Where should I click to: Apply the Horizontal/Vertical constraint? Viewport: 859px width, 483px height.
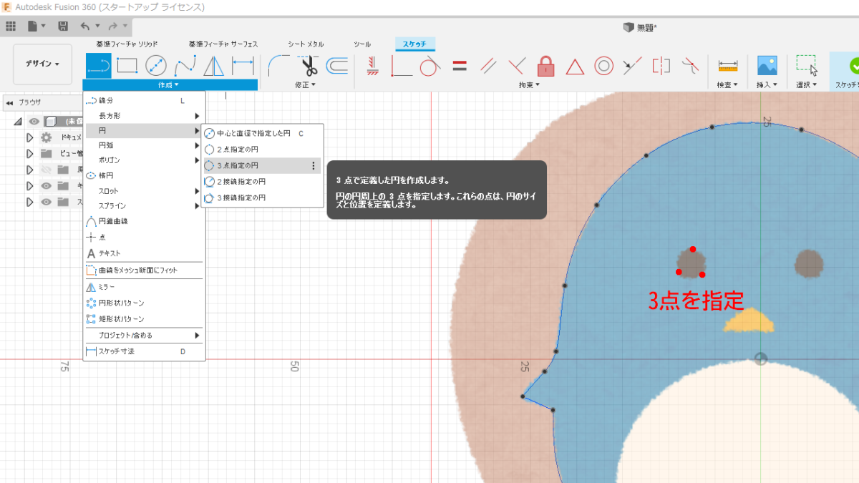tap(372, 66)
